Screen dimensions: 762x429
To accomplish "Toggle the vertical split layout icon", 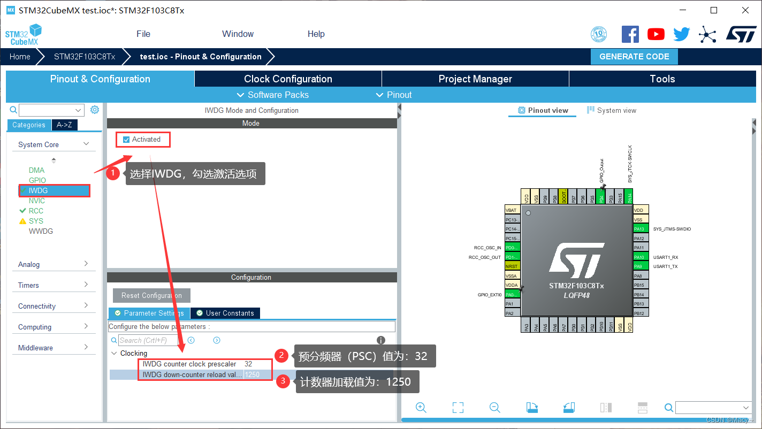I will [x=606, y=408].
